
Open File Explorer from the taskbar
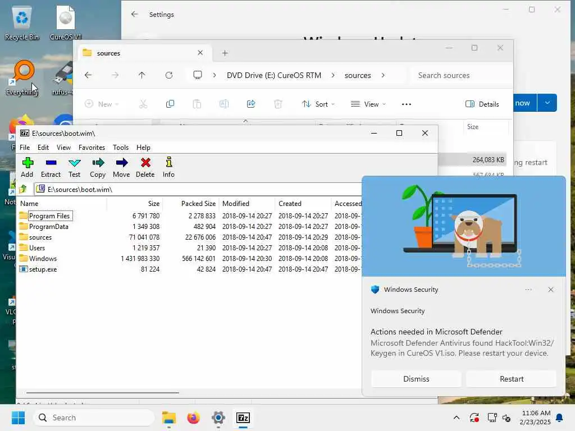(x=169, y=418)
